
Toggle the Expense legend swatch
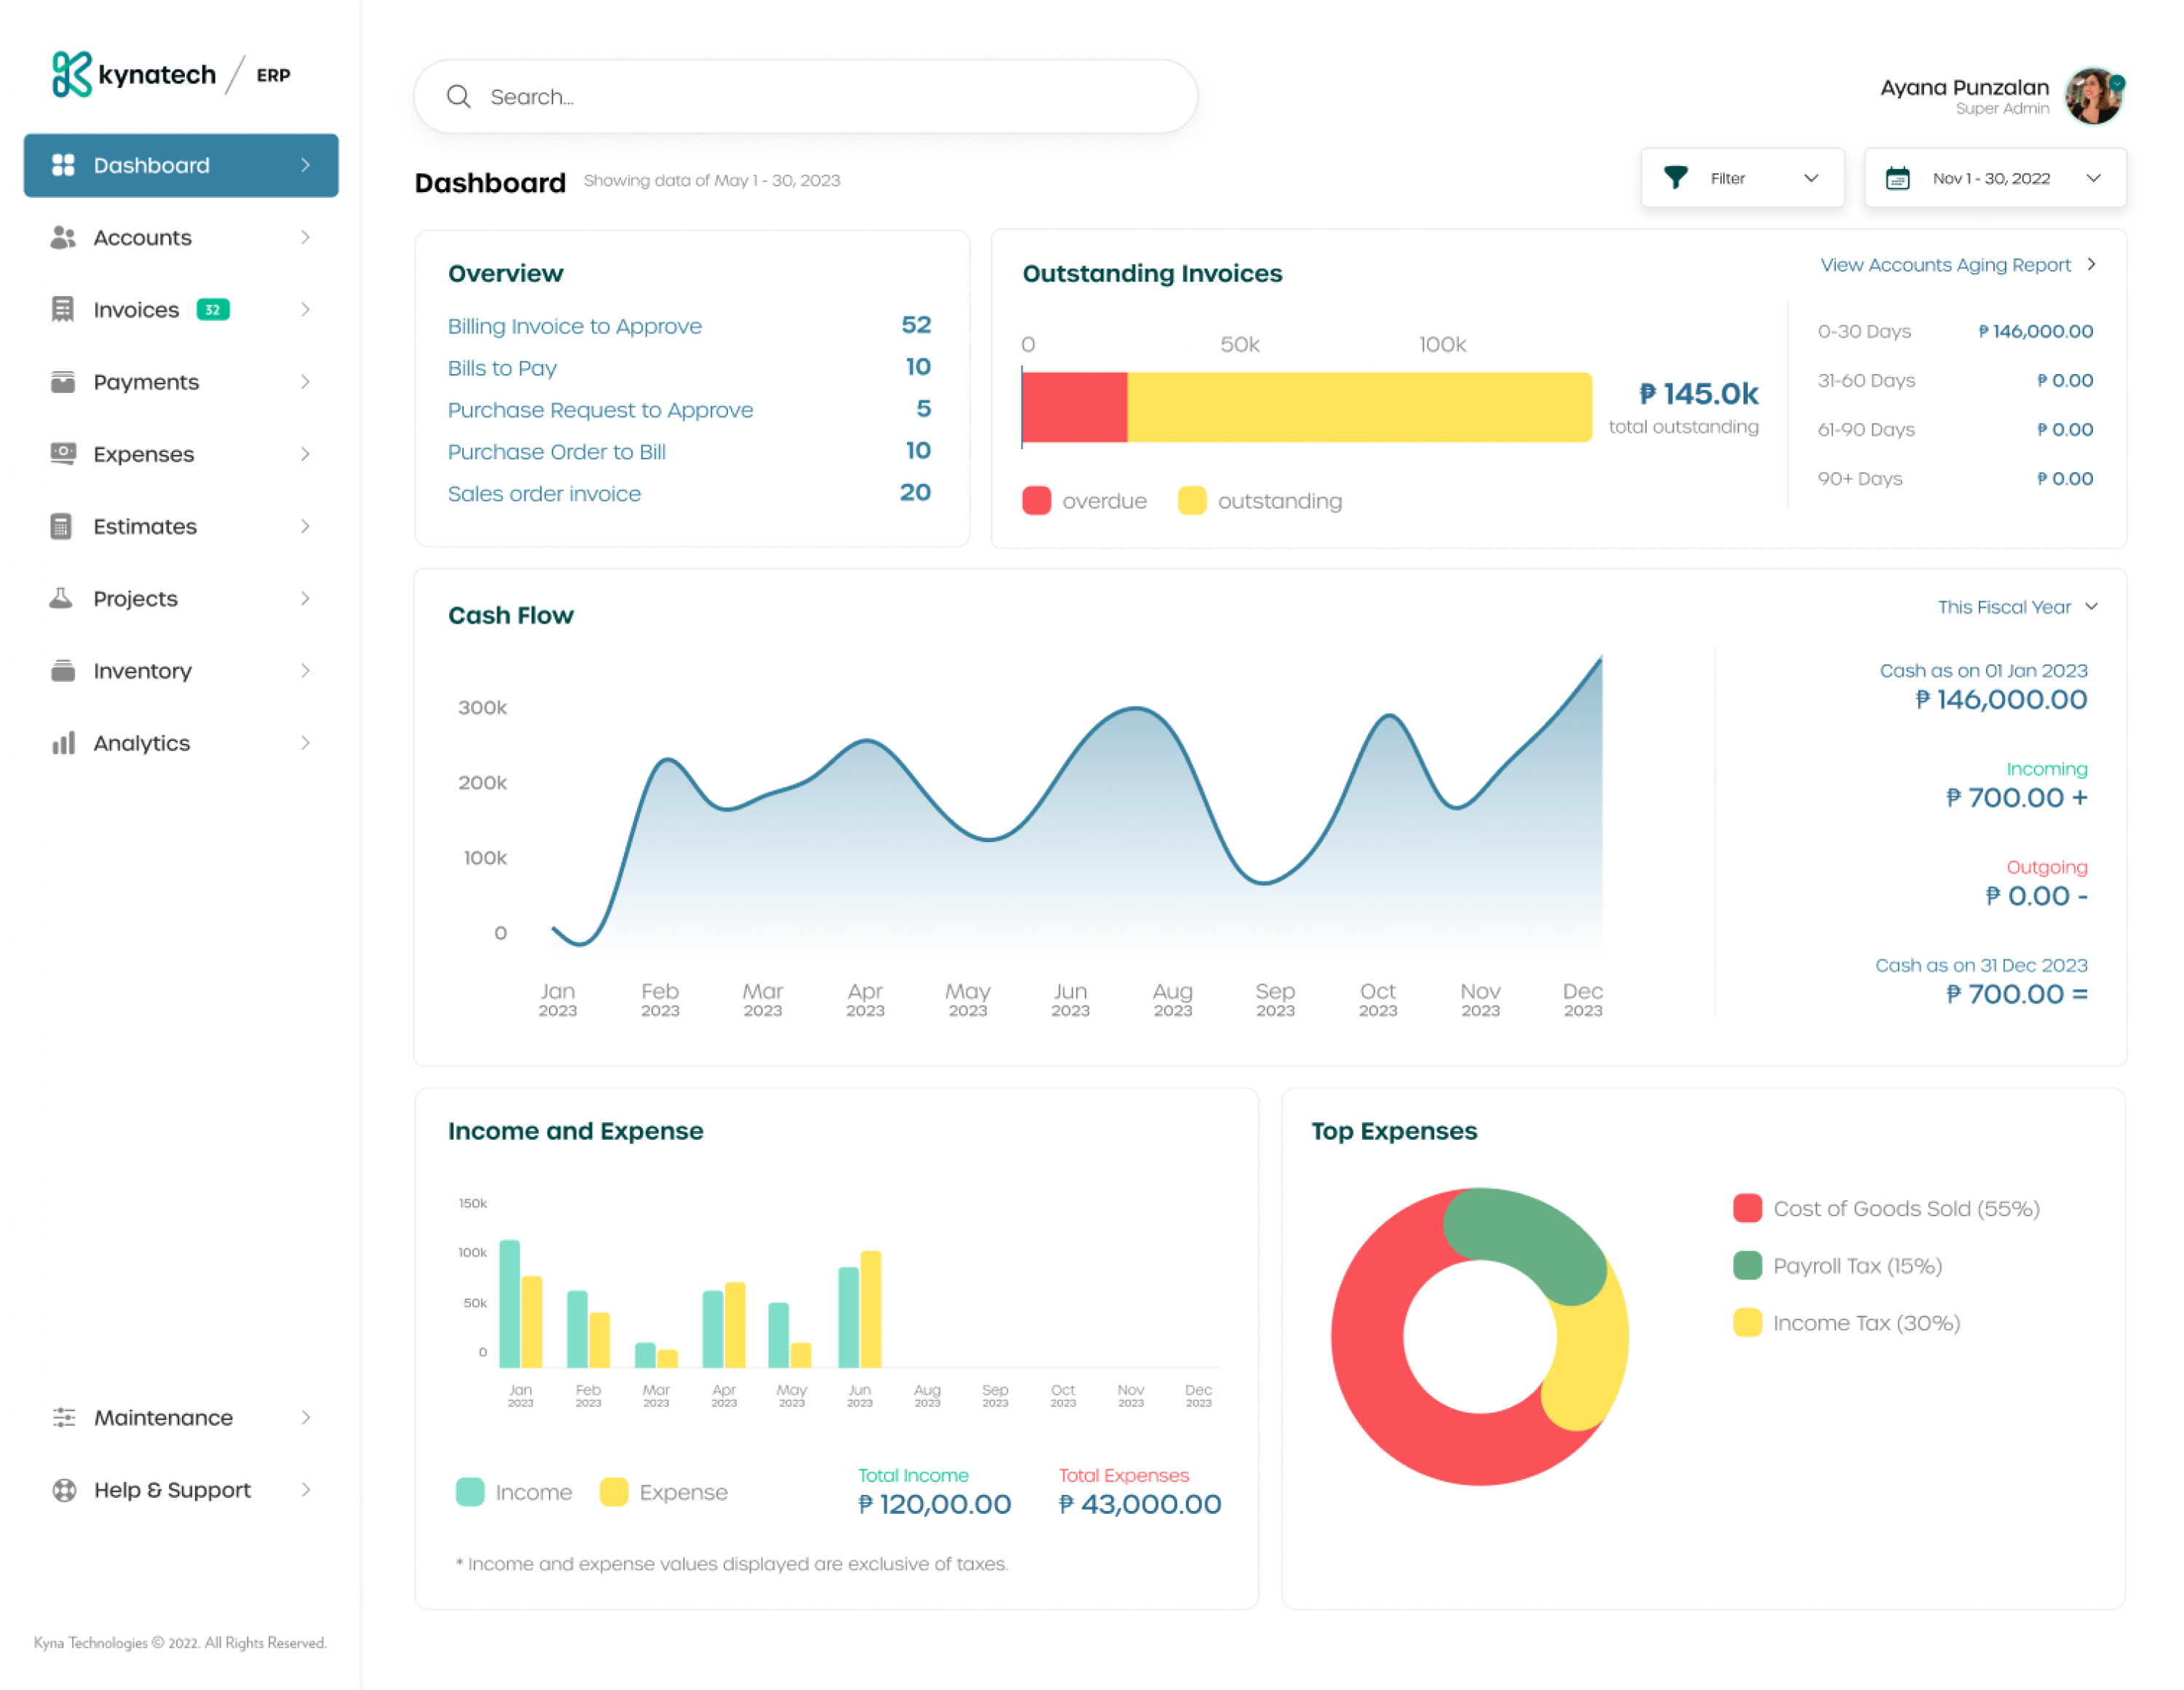pos(613,1492)
